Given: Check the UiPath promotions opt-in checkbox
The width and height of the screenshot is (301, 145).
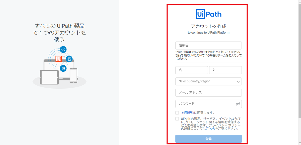Looking at the screenshot, I should [177, 119].
